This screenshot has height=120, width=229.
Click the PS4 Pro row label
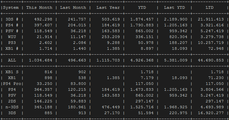pos(12,84)
